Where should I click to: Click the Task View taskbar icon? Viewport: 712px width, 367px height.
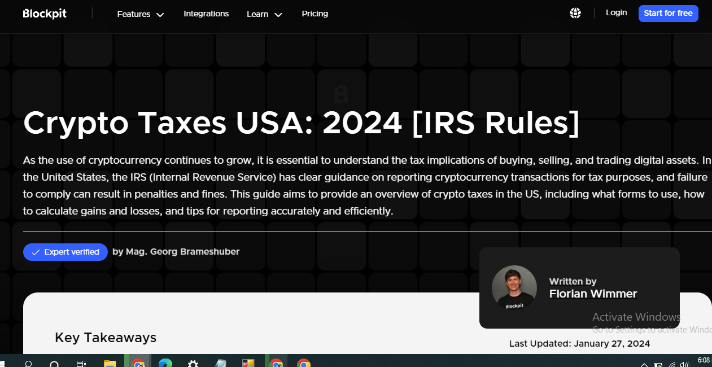click(x=81, y=364)
